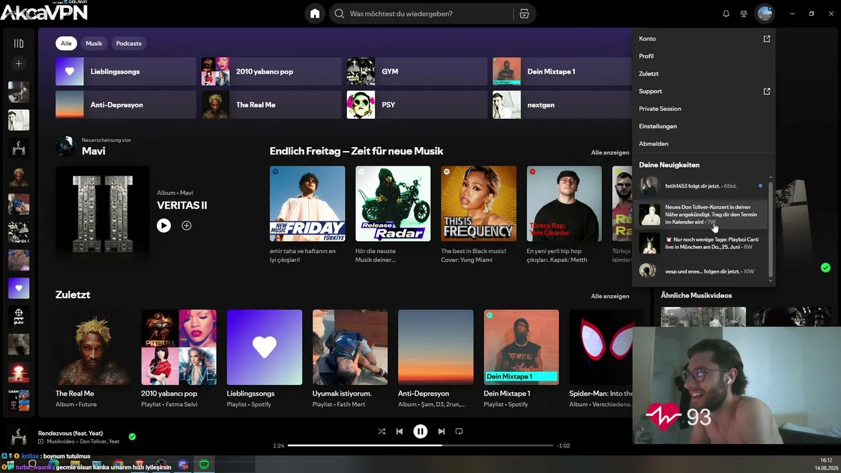The width and height of the screenshot is (841, 473).
Task: Open Support from profile menu
Action: 703,91
